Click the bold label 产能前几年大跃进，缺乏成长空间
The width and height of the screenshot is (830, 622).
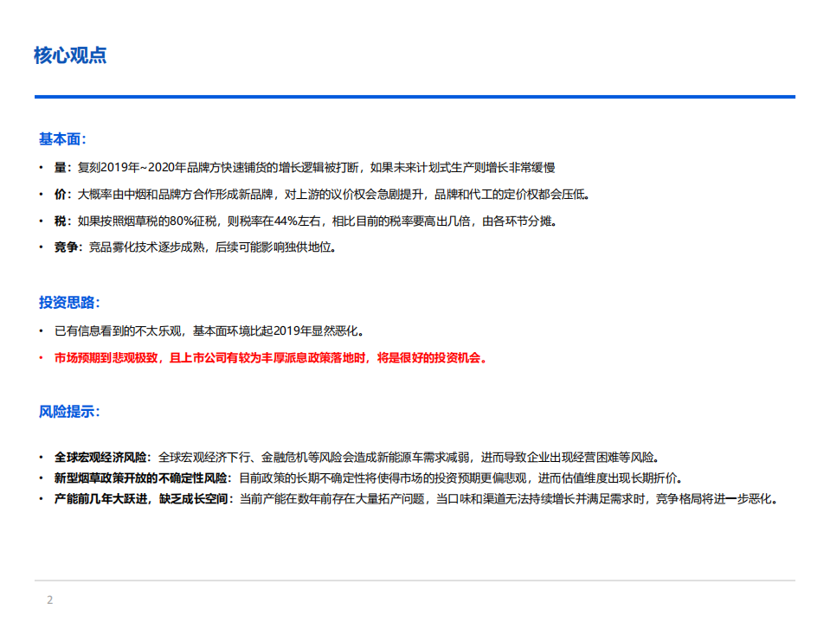point(144,499)
